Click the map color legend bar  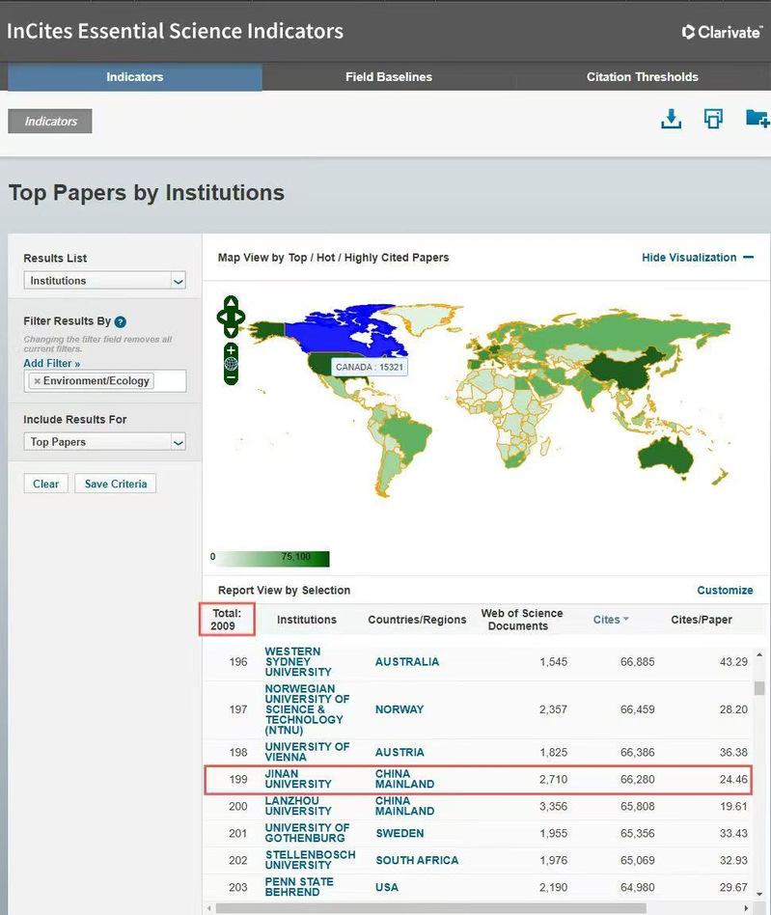pos(273,559)
